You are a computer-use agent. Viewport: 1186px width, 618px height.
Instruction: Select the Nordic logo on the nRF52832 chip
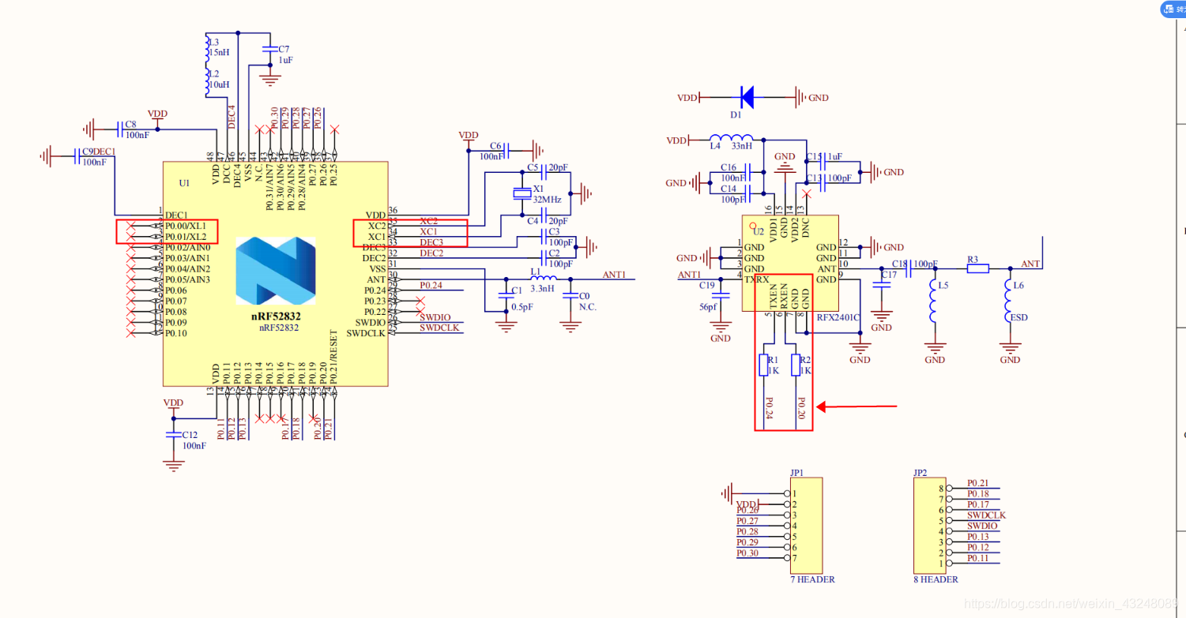pyautogui.click(x=276, y=271)
